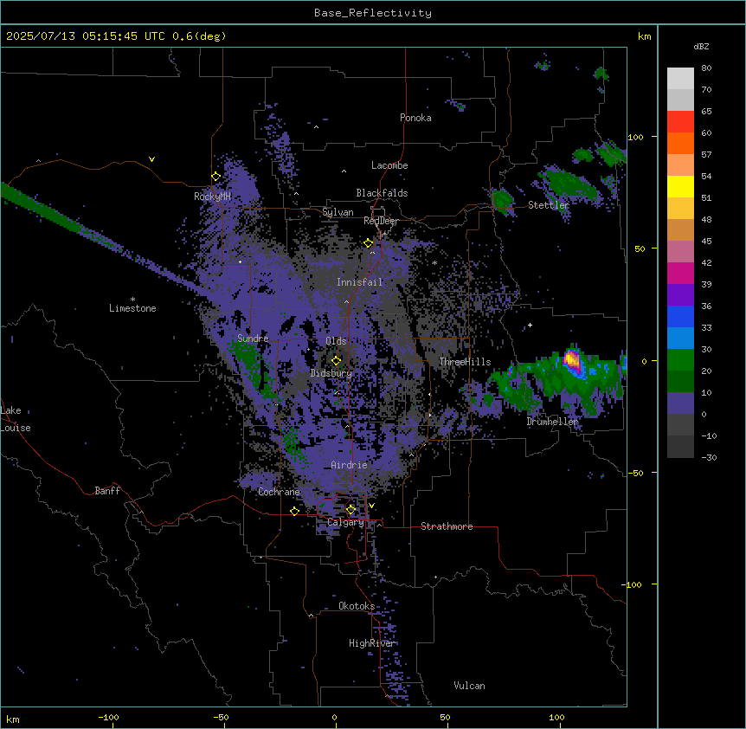Click the asterisk marker above Limestone
The height and width of the screenshot is (729, 746).
(x=132, y=300)
